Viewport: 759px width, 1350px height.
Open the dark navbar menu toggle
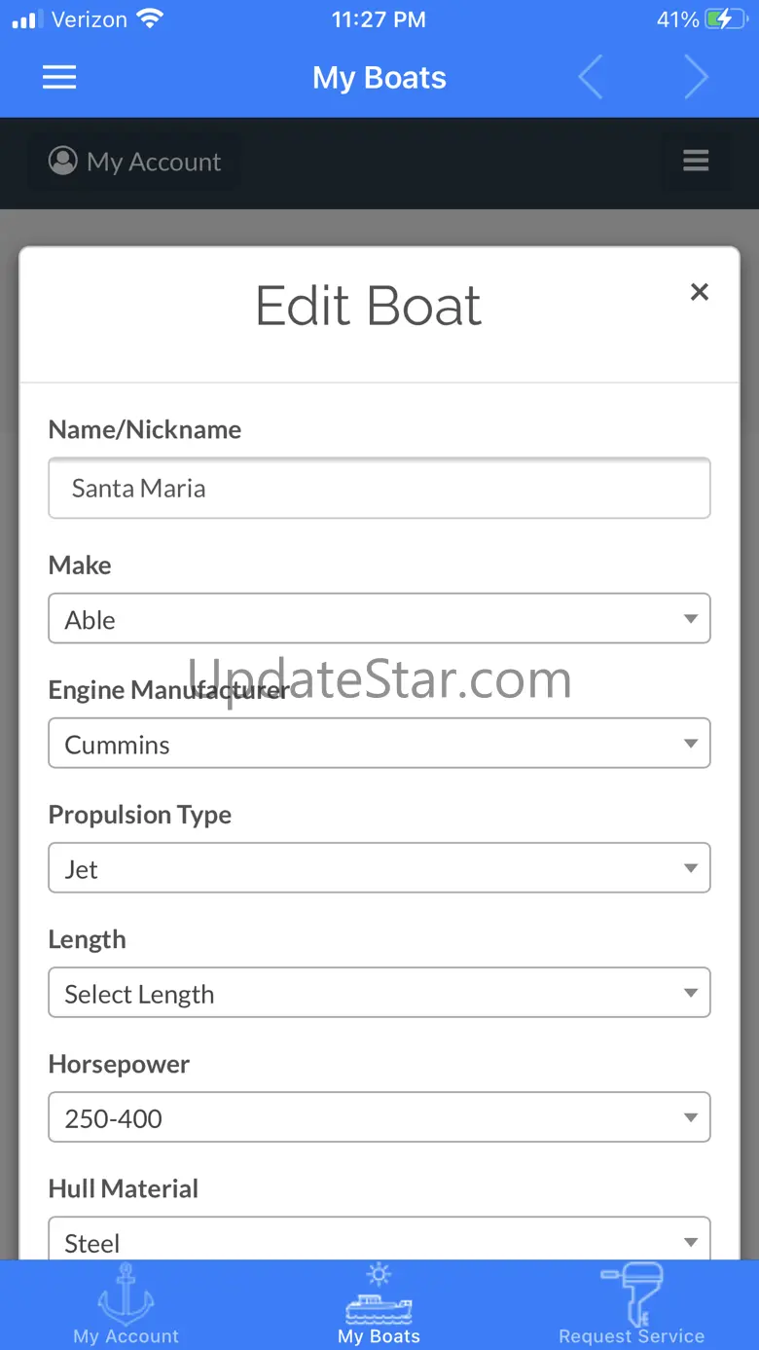tap(696, 161)
